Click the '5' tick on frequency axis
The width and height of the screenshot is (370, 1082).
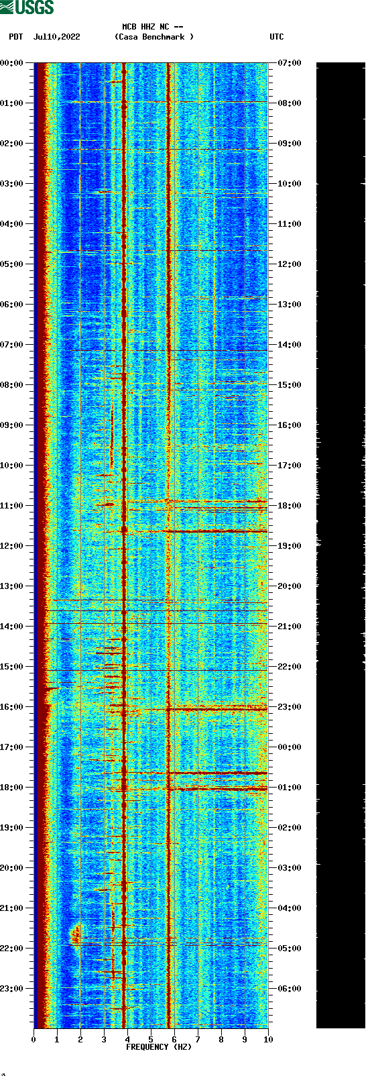point(151,1040)
